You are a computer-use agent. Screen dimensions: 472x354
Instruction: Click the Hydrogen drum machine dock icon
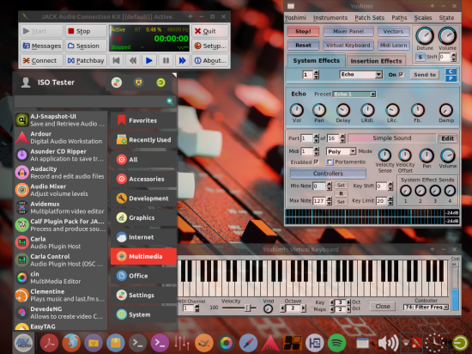click(315, 343)
